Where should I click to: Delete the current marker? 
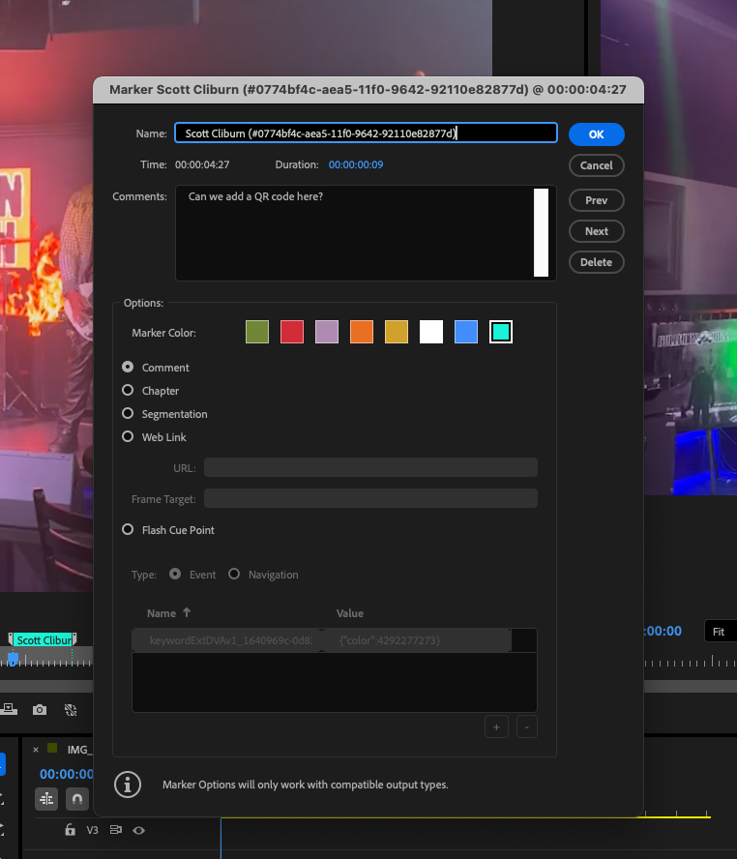[596, 262]
